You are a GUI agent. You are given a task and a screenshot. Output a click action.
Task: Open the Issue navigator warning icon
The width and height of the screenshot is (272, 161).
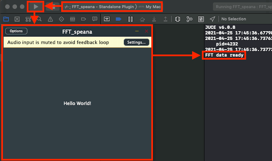coord(50,19)
